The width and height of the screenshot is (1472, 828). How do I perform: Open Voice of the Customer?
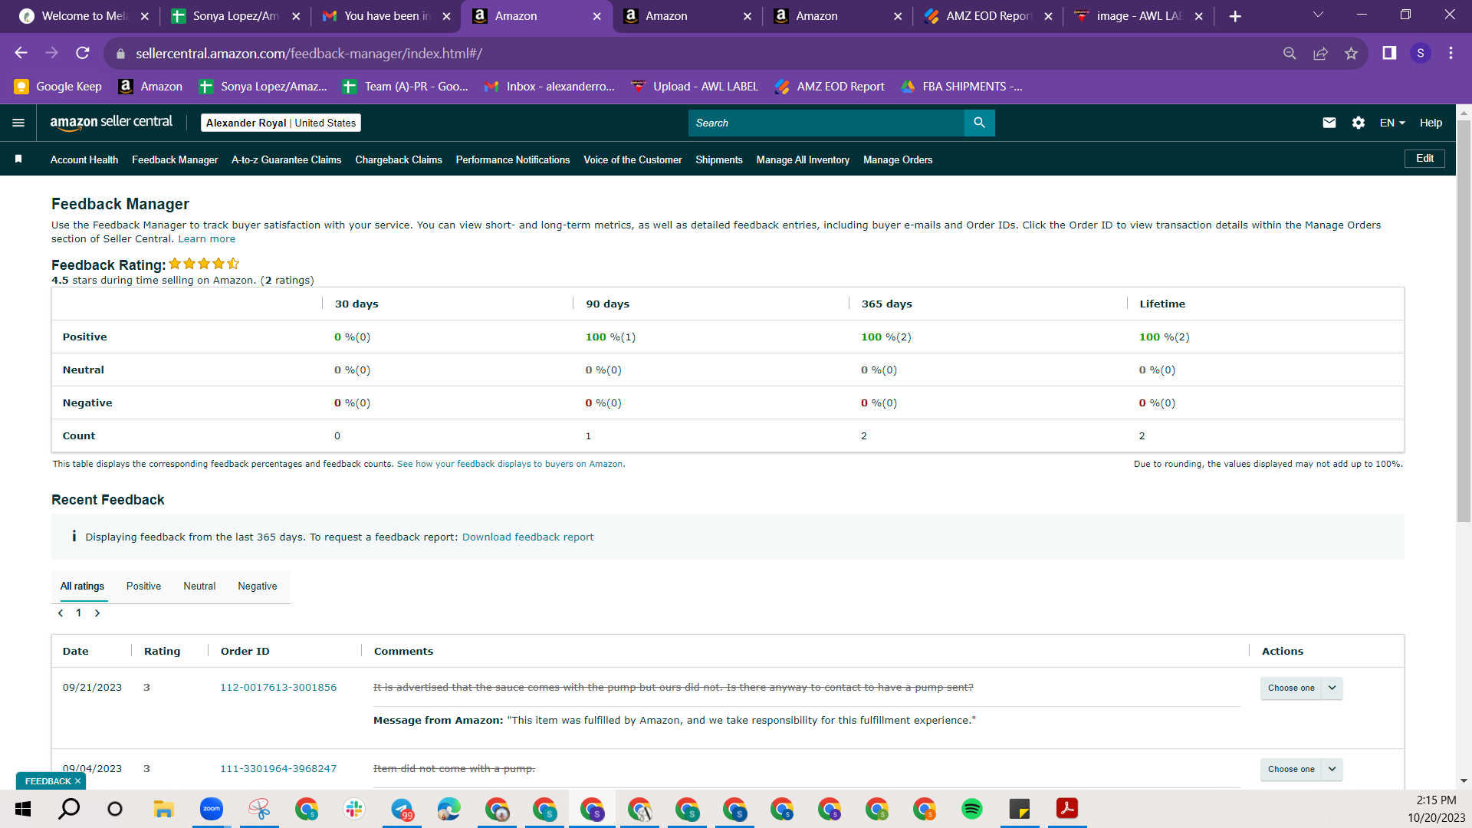pos(632,159)
